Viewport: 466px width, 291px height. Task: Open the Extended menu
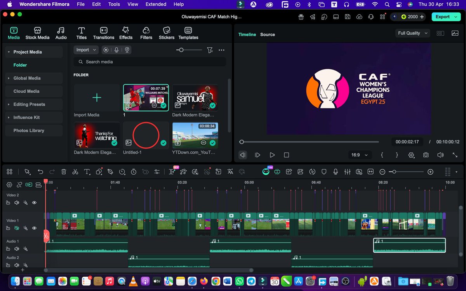coord(156,4)
